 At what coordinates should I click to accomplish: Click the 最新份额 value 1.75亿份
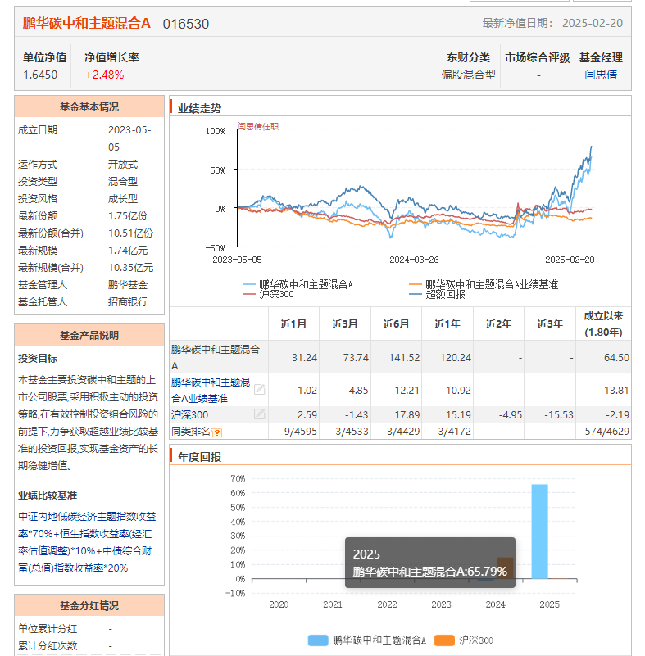pyautogui.click(x=128, y=216)
